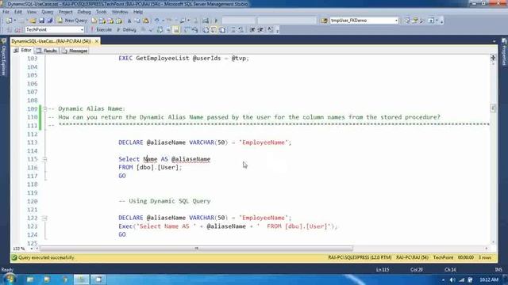
Task: Open the standard toolbar options arrow
Action: pos(441,21)
